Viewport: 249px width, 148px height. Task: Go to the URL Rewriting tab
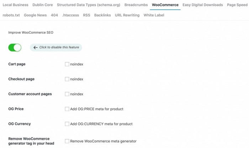127,15
